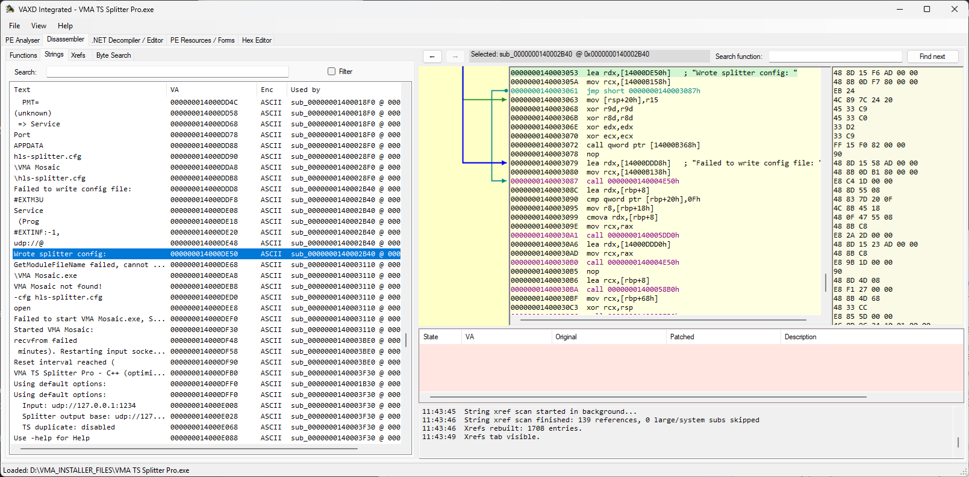
Task: Open the .NET Decompiler / Editor tab
Action: tap(128, 40)
